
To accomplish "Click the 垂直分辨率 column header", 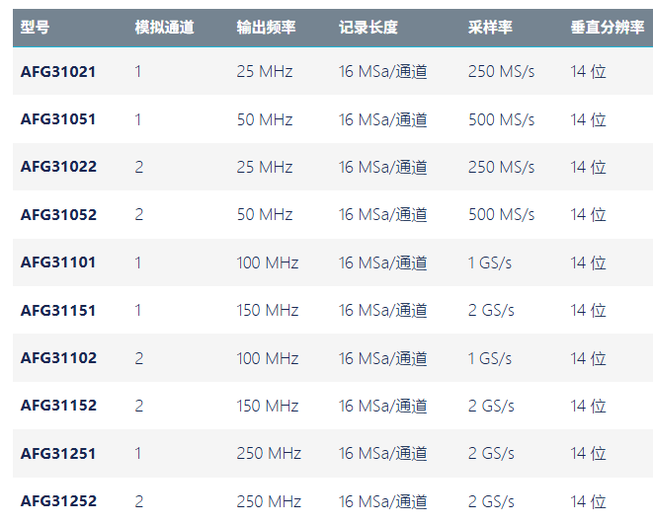I will (x=608, y=28).
